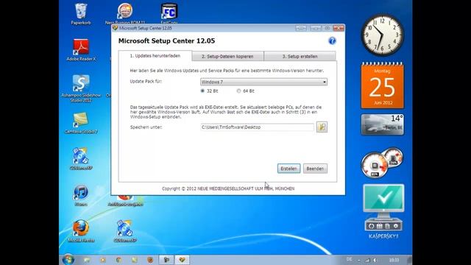
Task: Click the Microsoft Setup Center 12.05 heading
Action: (x=166, y=41)
